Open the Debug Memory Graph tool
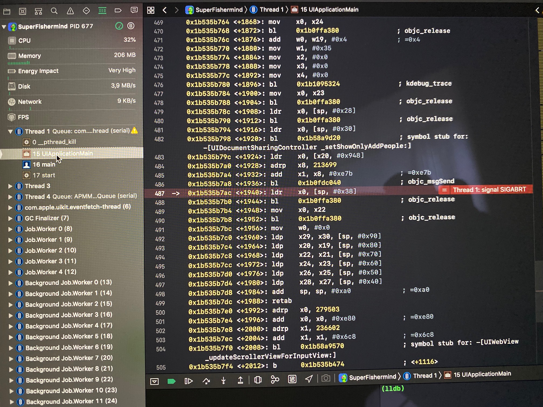543x407 pixels. (275, 380)
